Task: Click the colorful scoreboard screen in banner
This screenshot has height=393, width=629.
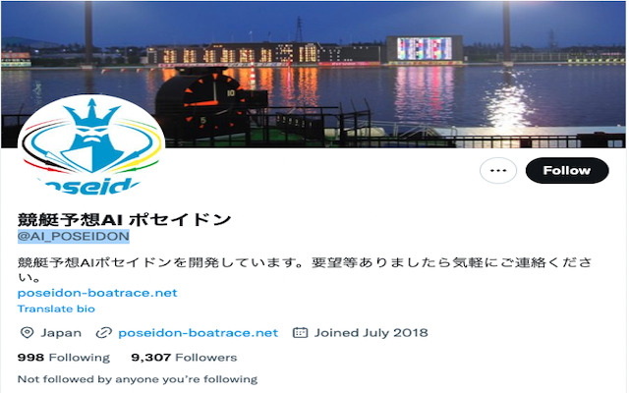Action: pos(425,48)
